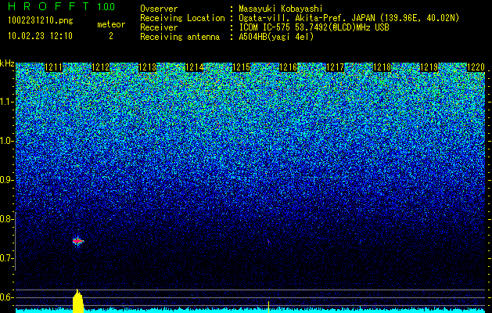Viewport: 492px width, 313px height.
Task: Click the bright red meteor echo near 0.75 kHz
Action: click(77, 241)
